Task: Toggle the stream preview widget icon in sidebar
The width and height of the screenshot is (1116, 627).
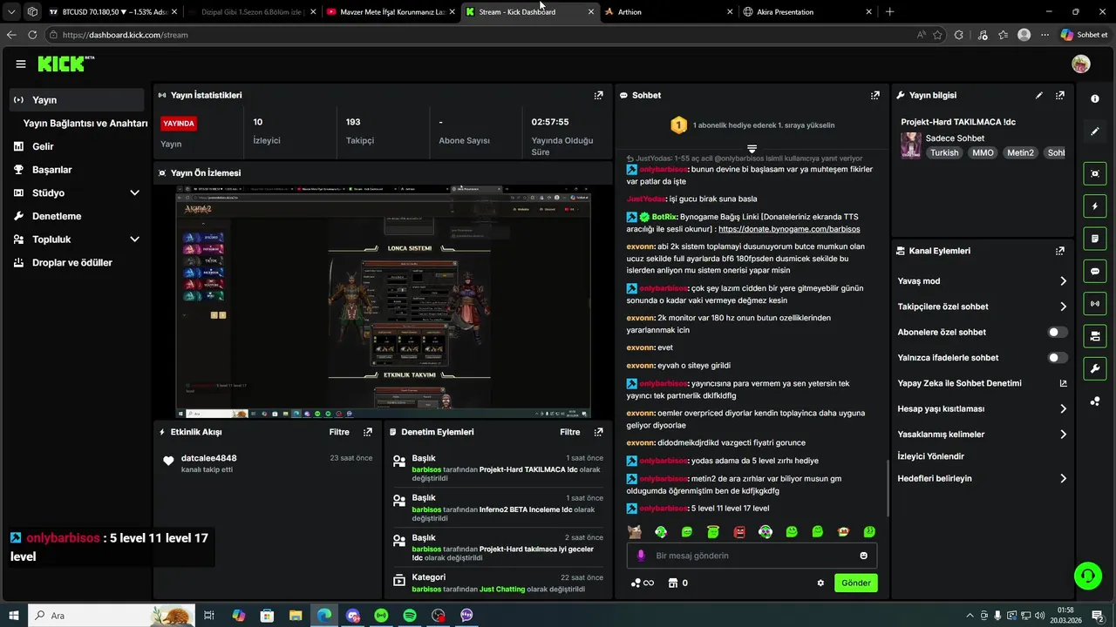Action: pyautogui.click(x=1095, y=173)
